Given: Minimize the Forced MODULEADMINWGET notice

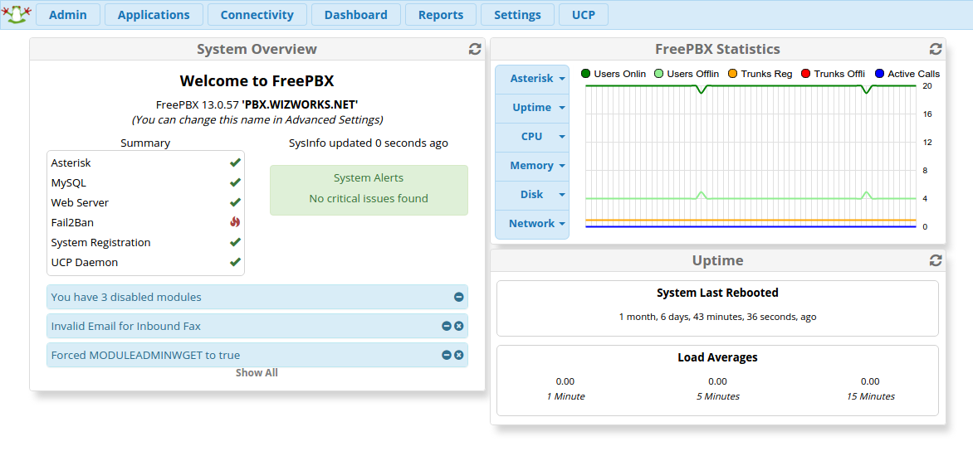Looking at the screenshot, I should pyautogui.click(x=446, y=355).
